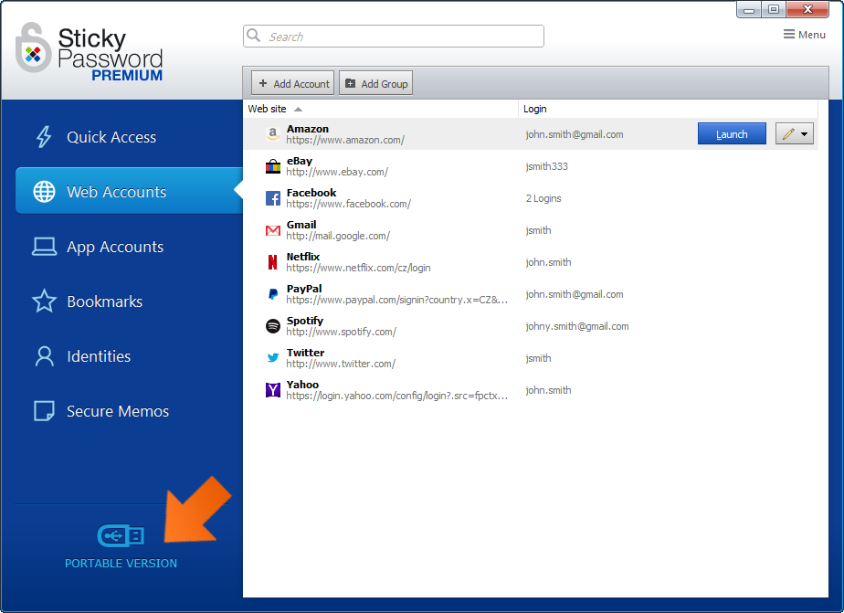Click login 'johny.smith@gmail.com' for Spotify
The width and height of the screenshot is (844, 613).
577,326
